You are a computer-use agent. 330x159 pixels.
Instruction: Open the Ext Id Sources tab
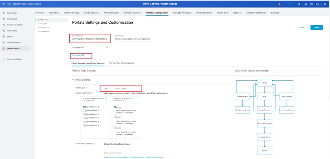pos(91,13)
